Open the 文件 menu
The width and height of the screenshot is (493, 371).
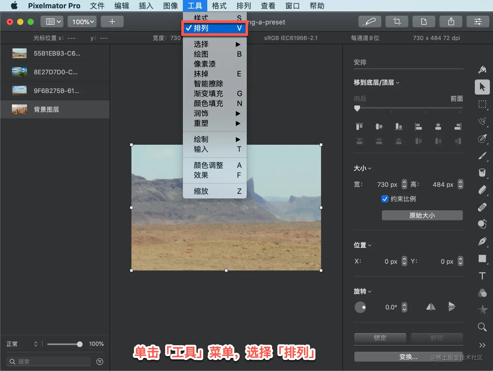click(x=97, y=6)
